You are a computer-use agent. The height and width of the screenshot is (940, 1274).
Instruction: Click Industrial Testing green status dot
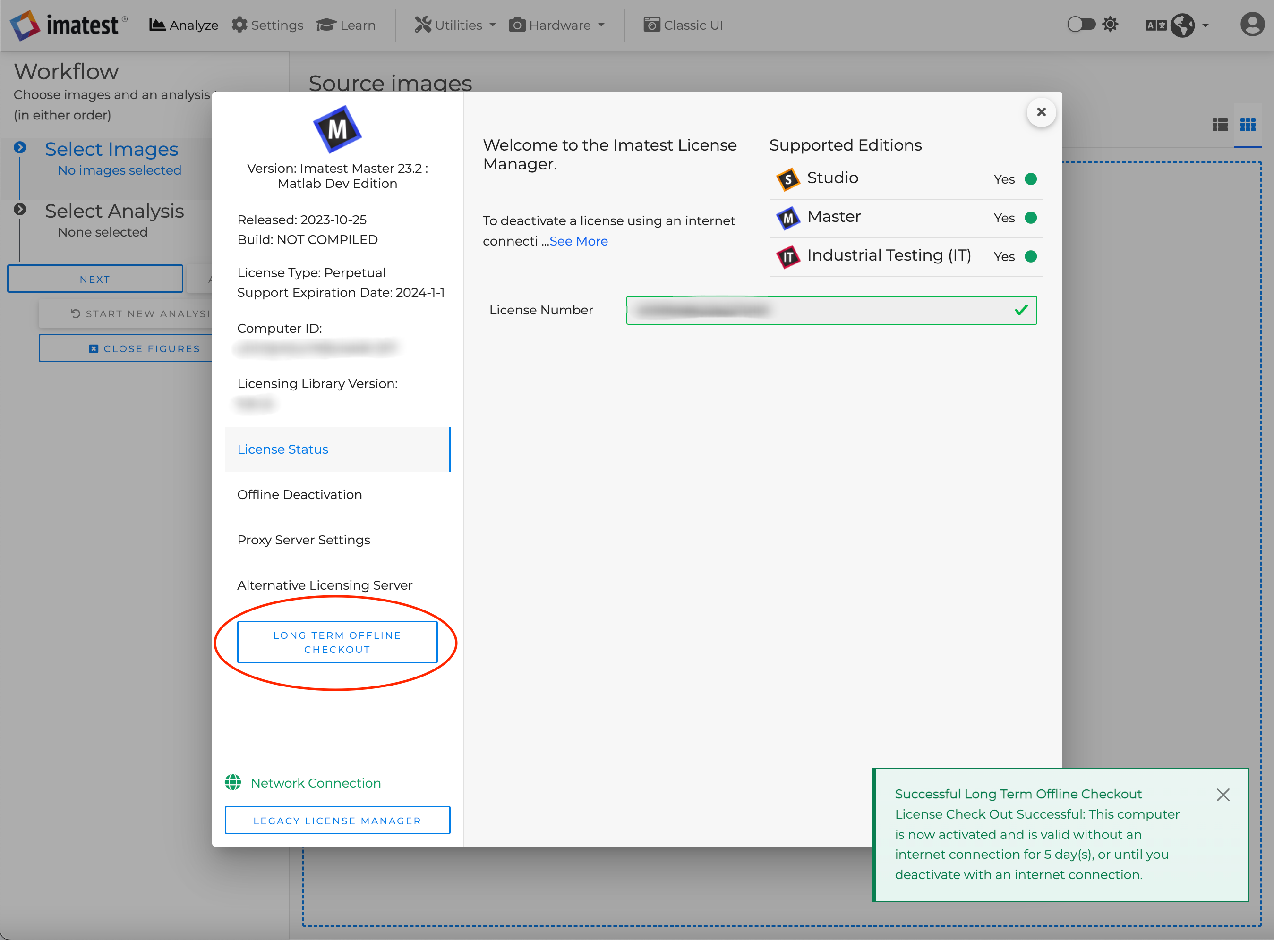[1031, 257]
